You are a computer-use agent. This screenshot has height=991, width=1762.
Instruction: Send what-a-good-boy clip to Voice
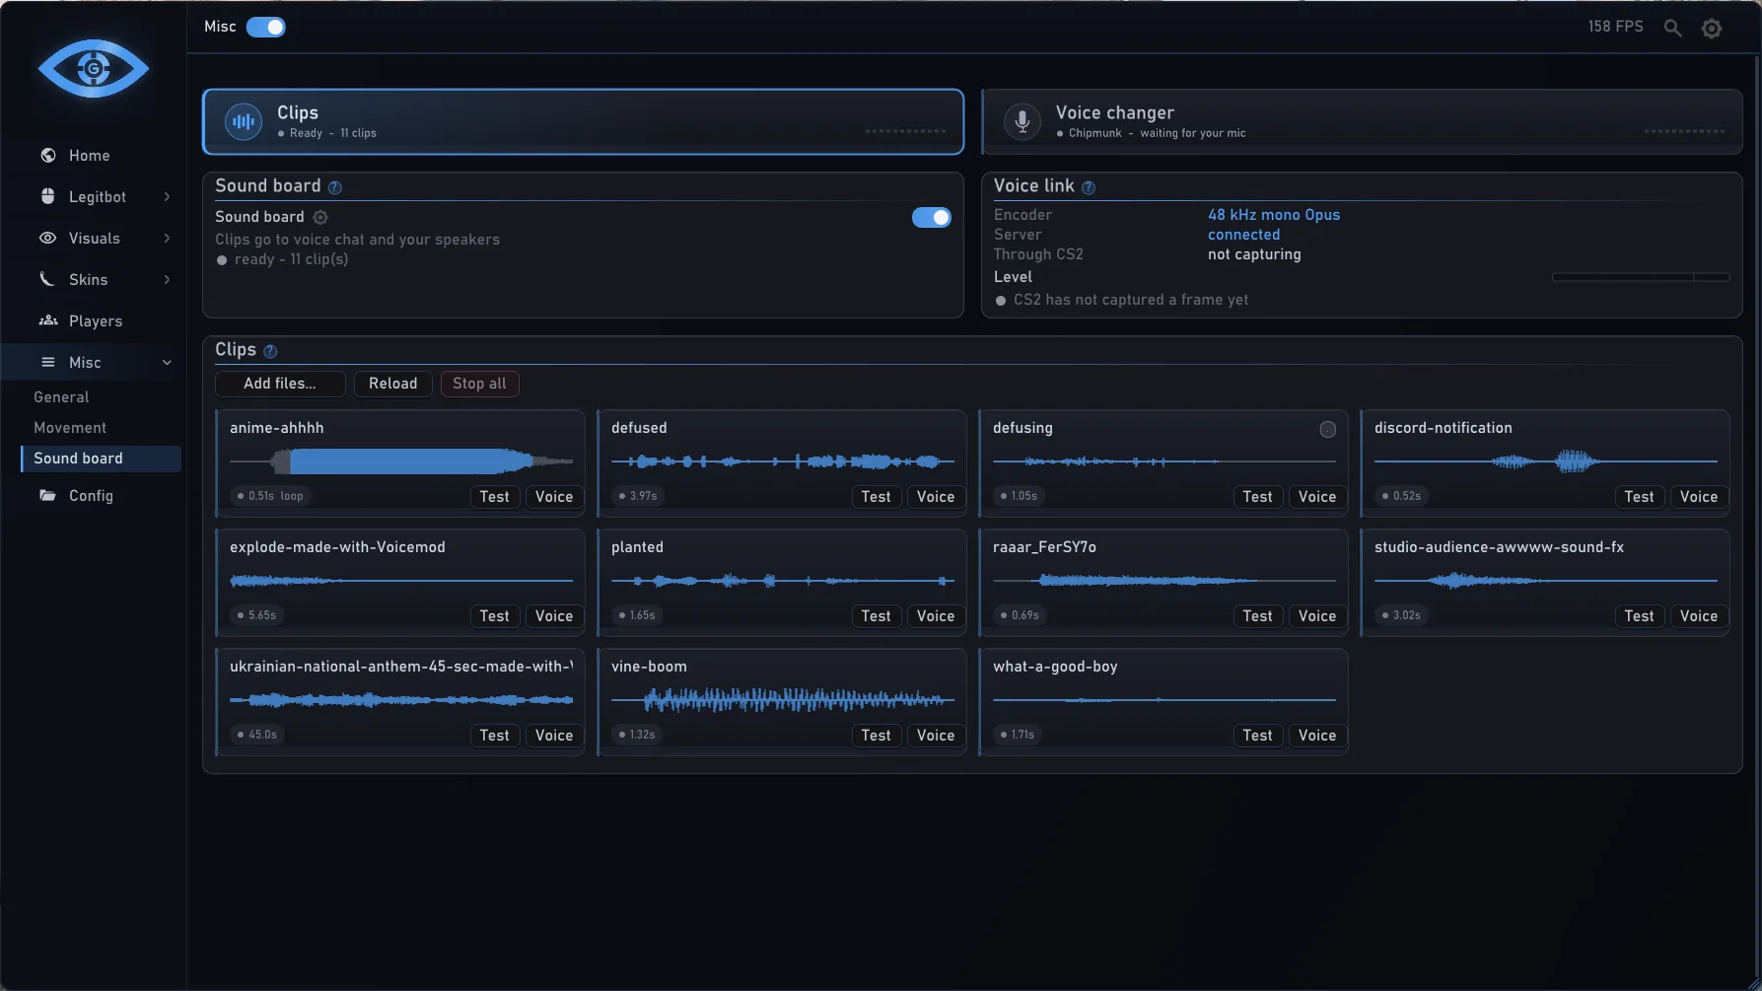(x=1317, y=736)
